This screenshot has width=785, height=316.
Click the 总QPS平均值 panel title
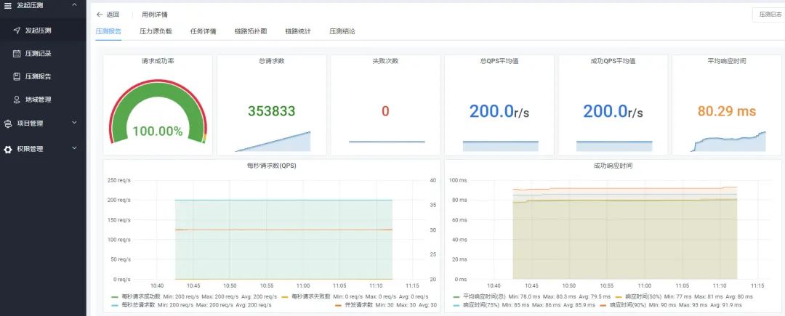[499, 61]
